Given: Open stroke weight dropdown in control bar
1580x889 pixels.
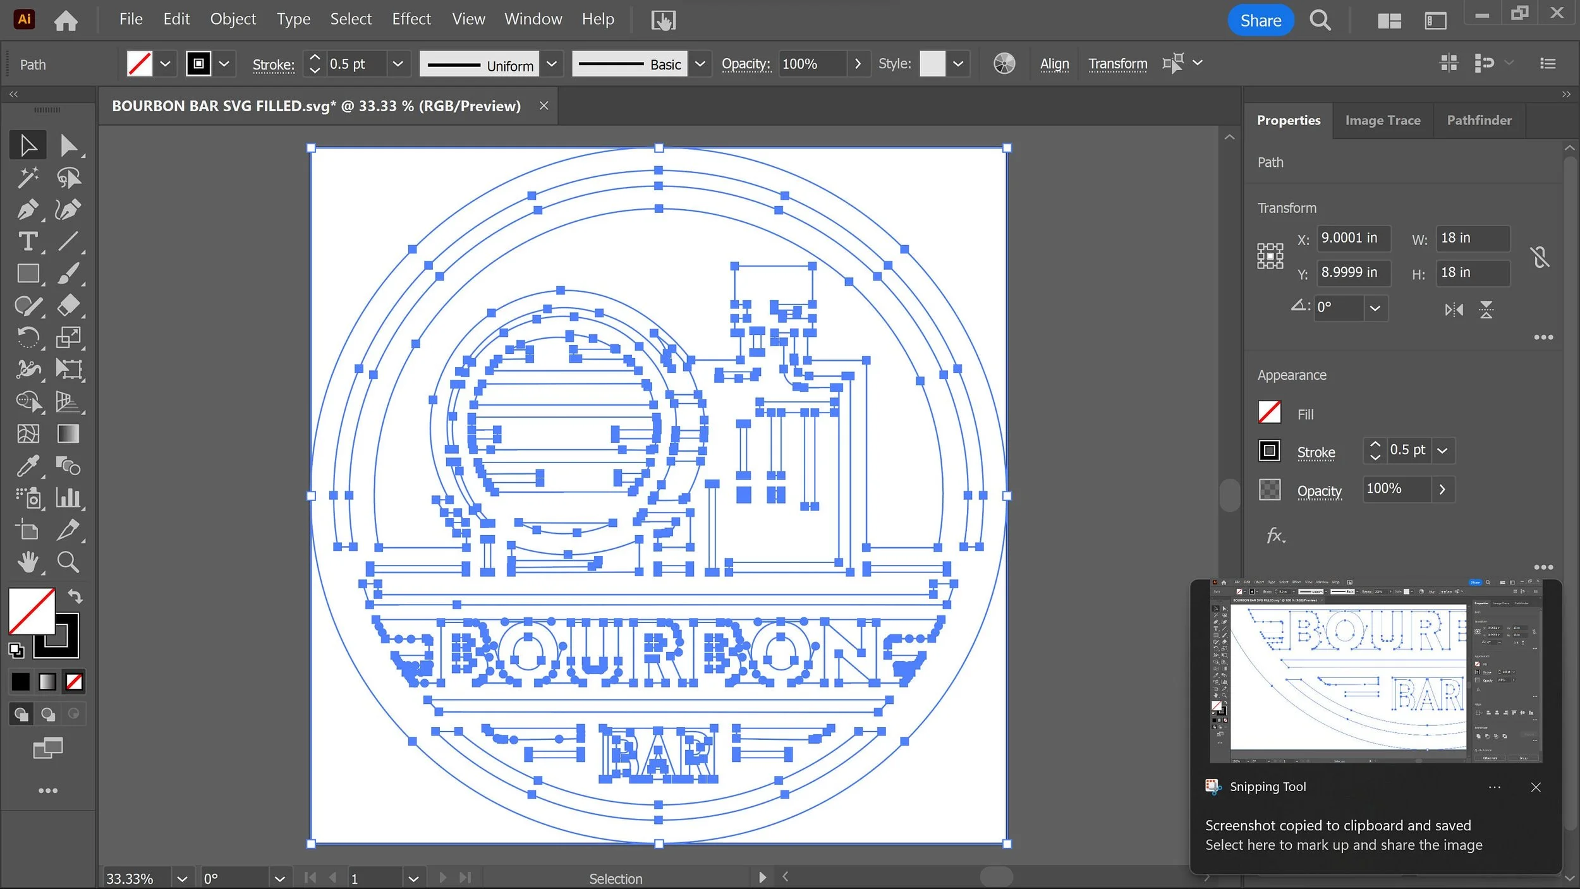Looking at the screenshot, I should pyautogui.click(x=398, y=64).
